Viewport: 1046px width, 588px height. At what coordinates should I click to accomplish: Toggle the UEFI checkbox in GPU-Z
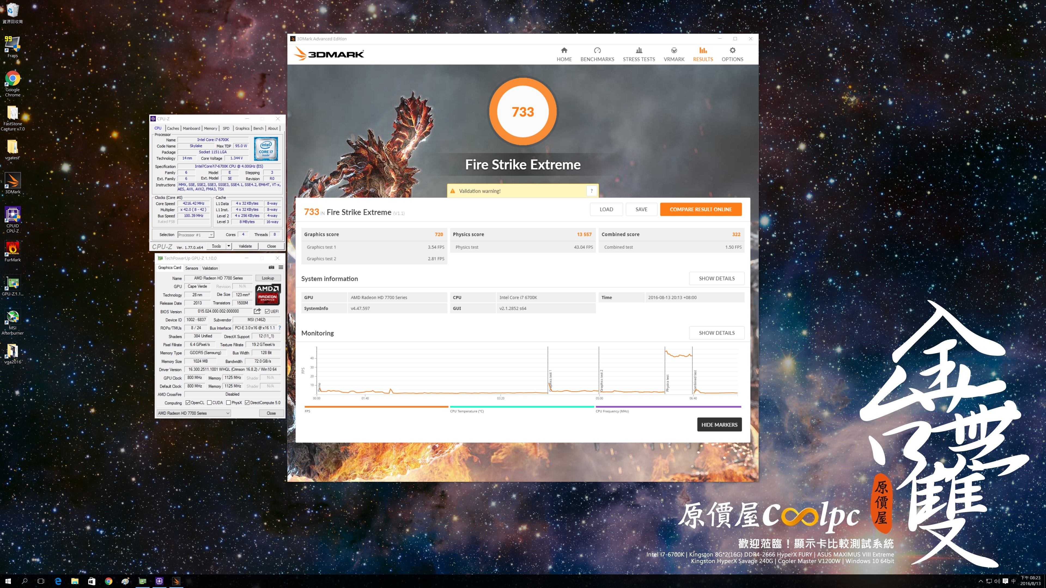(267, 311)
